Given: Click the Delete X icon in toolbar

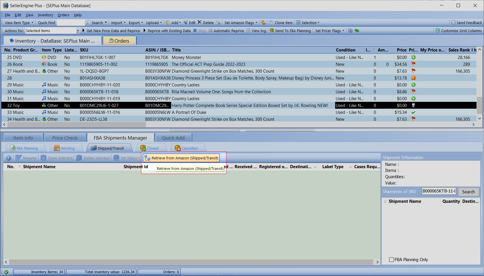Looking at the screenshot, I should [200, 22].
